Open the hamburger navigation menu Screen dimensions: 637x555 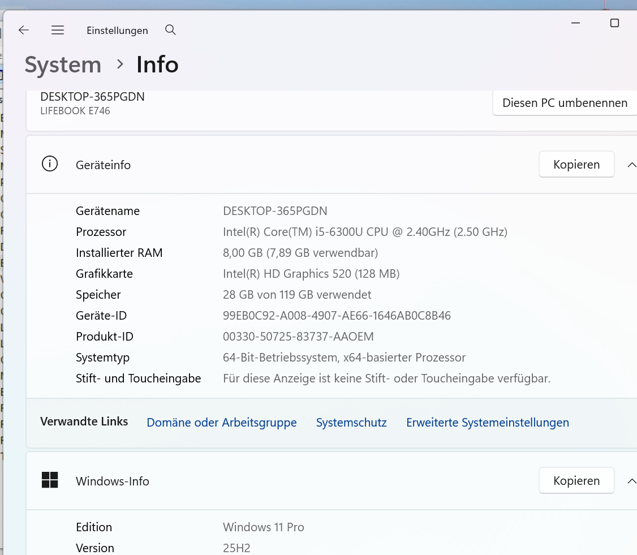(58, 30)
